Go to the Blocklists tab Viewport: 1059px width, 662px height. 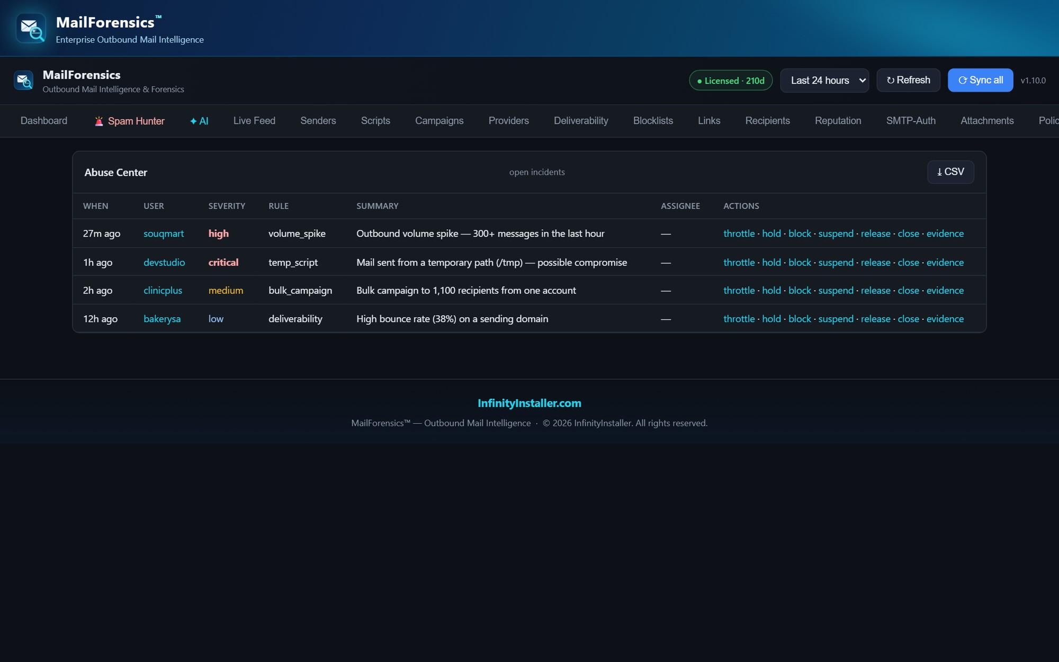tap(653, 121)
